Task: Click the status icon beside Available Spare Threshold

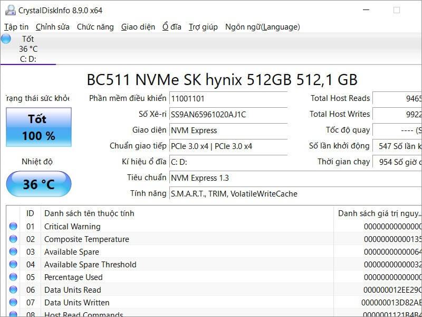Action: coord(13,265)
